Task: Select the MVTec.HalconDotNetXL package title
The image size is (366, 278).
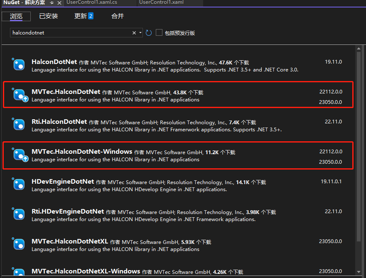Action: tap(70, 241)
